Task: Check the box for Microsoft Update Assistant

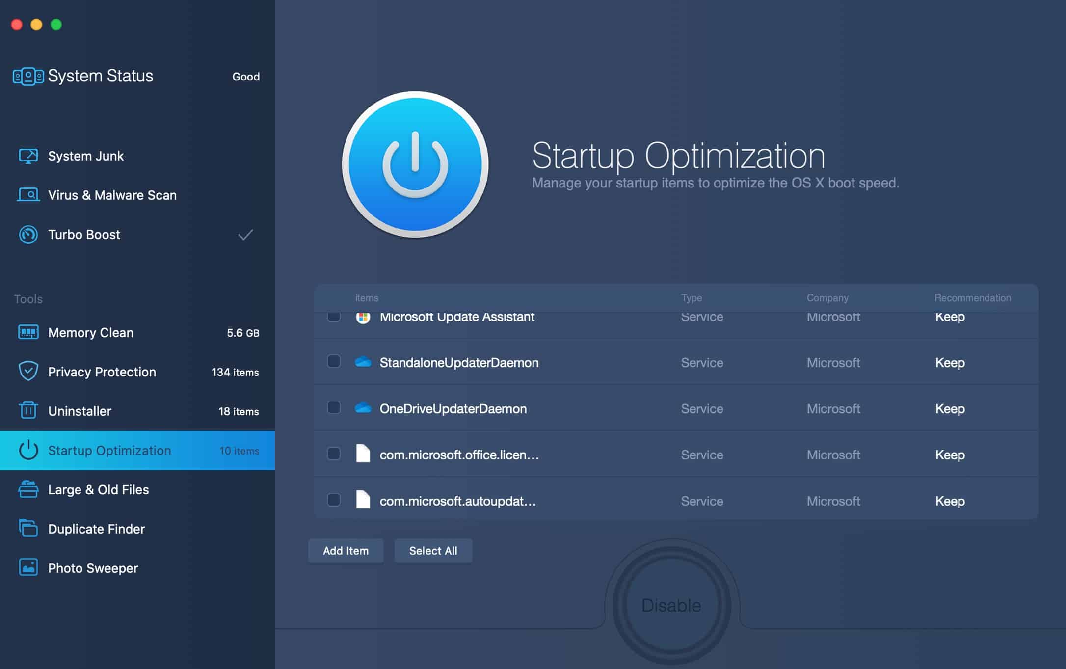Action: [x=334, y=317]
